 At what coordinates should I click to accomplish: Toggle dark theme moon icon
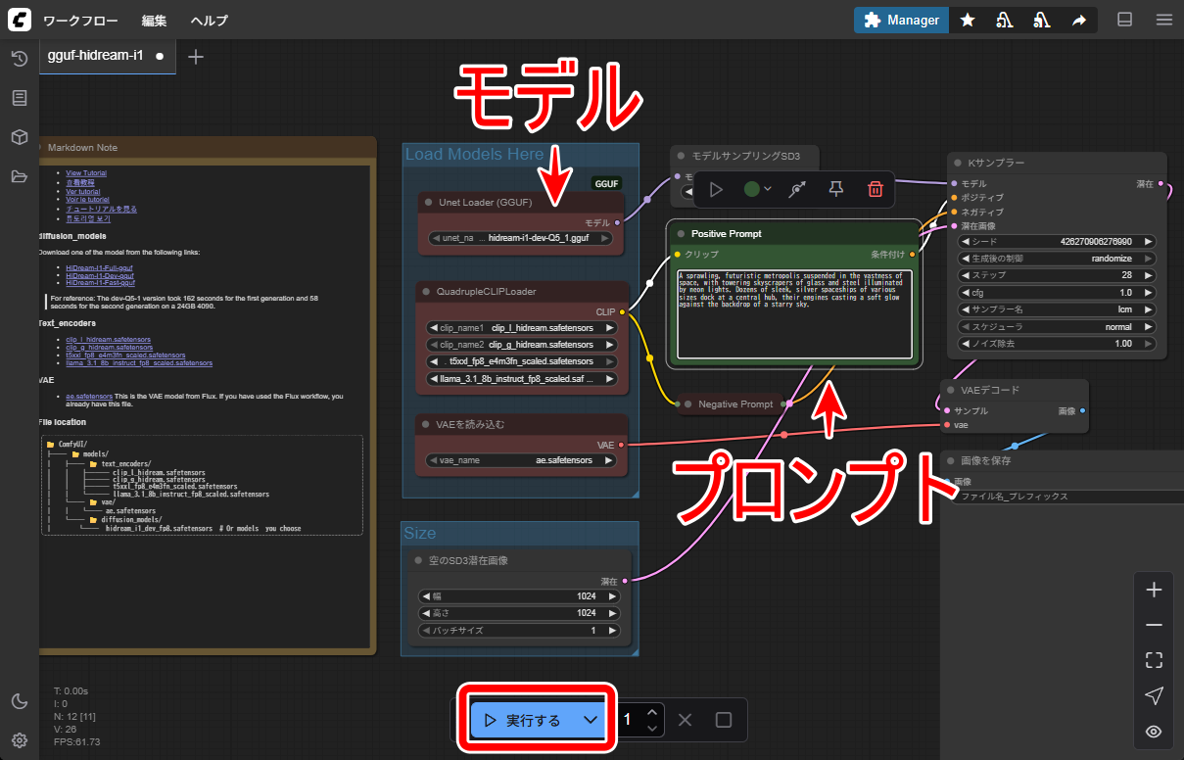[19, 700]
